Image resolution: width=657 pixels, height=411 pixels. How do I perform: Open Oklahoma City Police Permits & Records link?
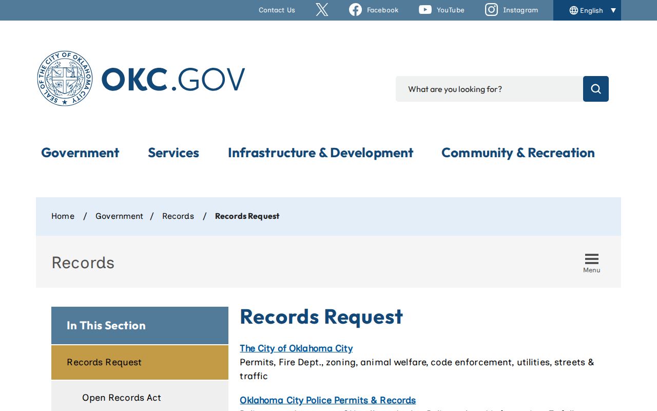(x=327, y=400)
